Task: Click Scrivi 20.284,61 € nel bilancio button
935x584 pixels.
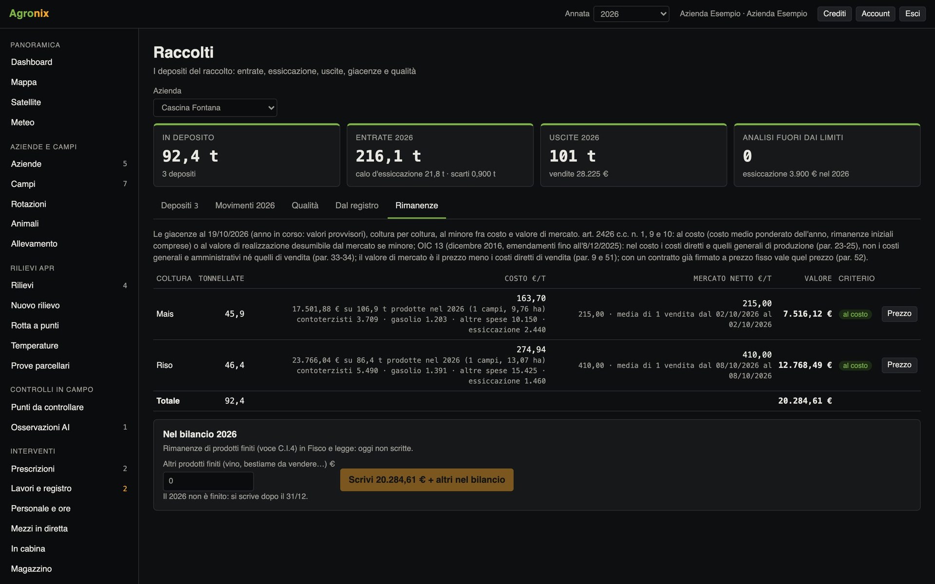Action: (x=427, y=480)
